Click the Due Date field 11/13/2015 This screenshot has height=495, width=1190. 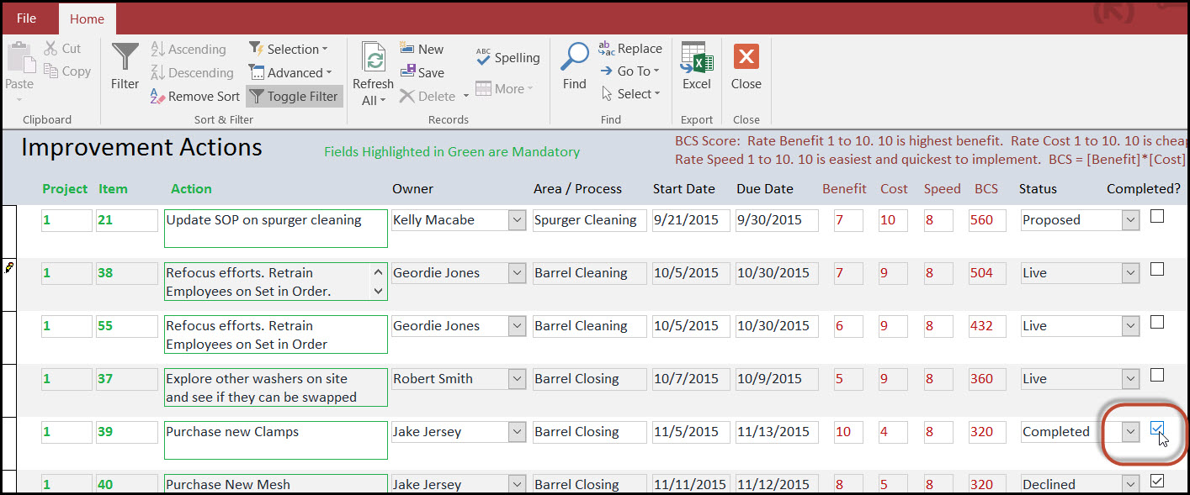[x=777, y=432]
